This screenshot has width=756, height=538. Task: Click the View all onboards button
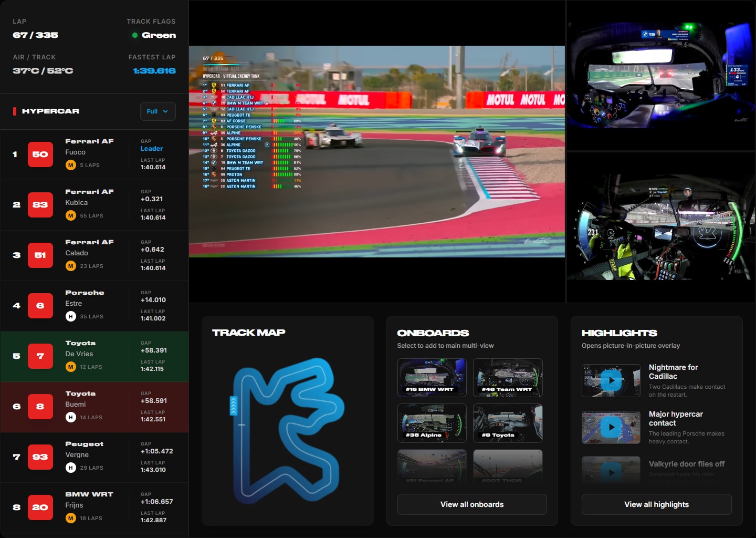pos(471,504)
